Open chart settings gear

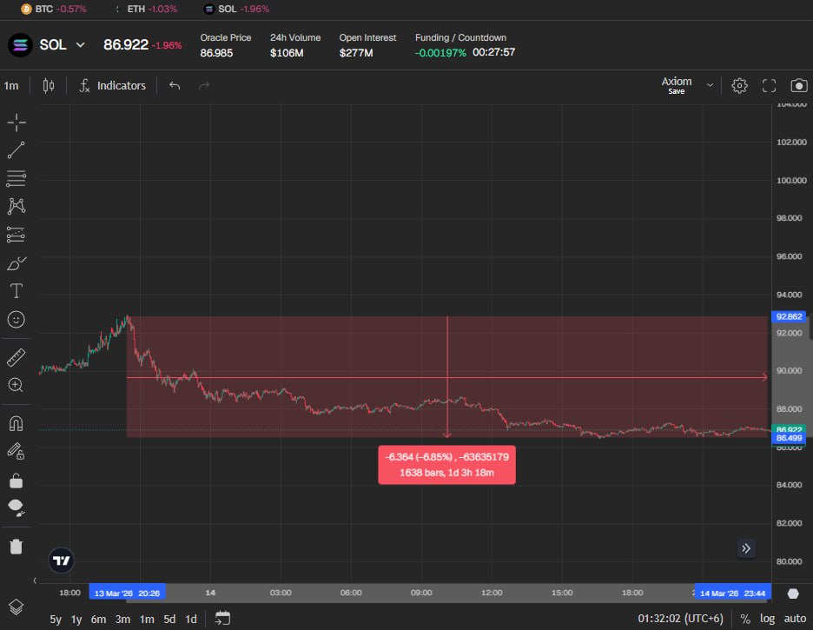coord(739,85)
